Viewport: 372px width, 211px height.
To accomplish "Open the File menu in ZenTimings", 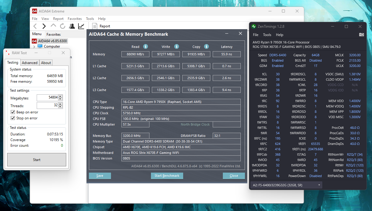I will click(x=256, y=35).
